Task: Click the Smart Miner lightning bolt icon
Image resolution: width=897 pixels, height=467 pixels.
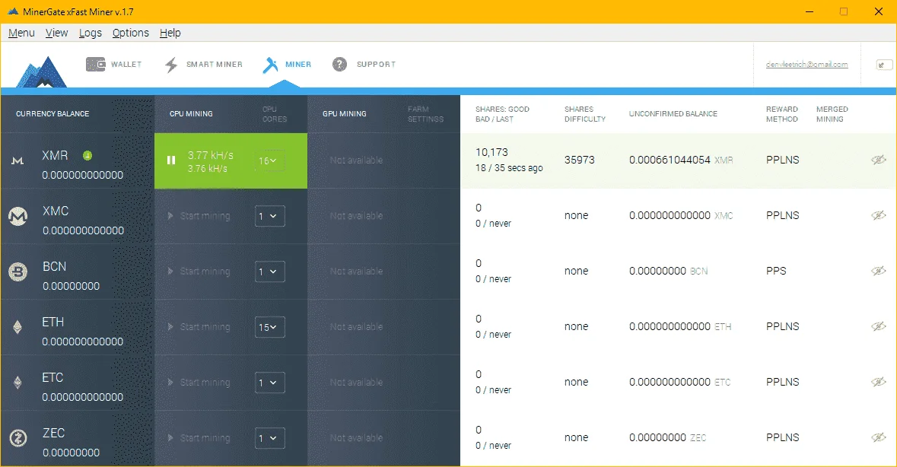Action: (171, 65)
